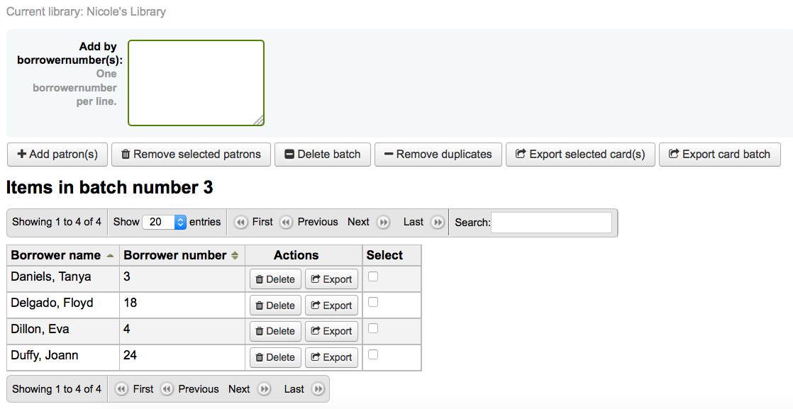The width and height of the screenshot is (793, 409).
Task: Open the Show entries count dropdown
Action: (164, 222)
